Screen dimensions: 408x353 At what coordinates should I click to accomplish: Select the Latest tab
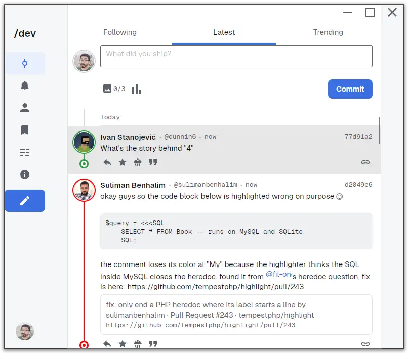tap(224, 32)
